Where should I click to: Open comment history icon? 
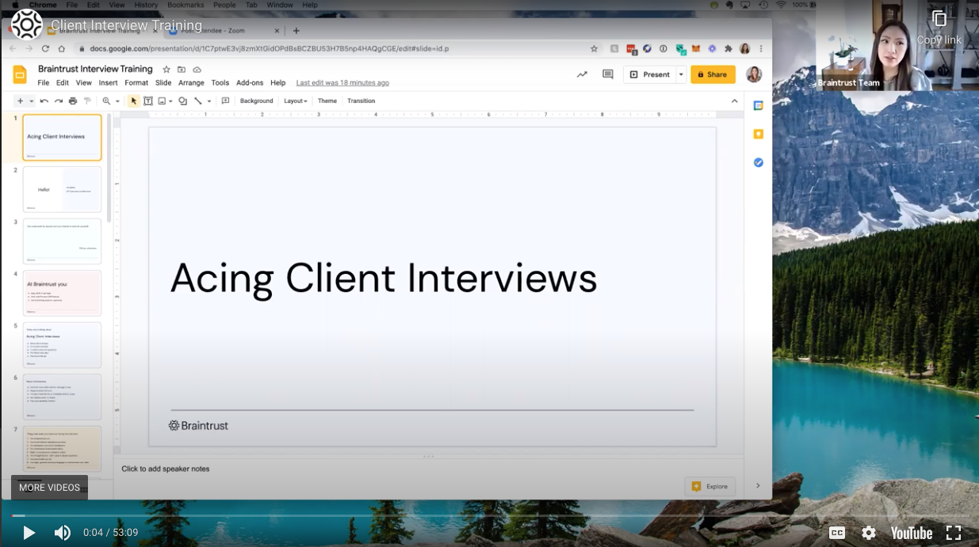pos(608,74)
